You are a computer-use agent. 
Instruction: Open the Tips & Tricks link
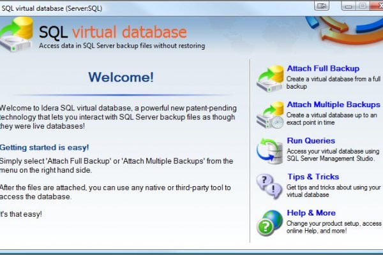click(313, 177)
